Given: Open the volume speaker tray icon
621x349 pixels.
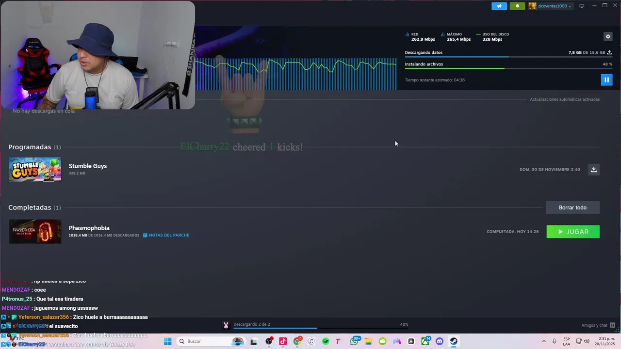Looking at the screenshot, I should coord(587,341).
